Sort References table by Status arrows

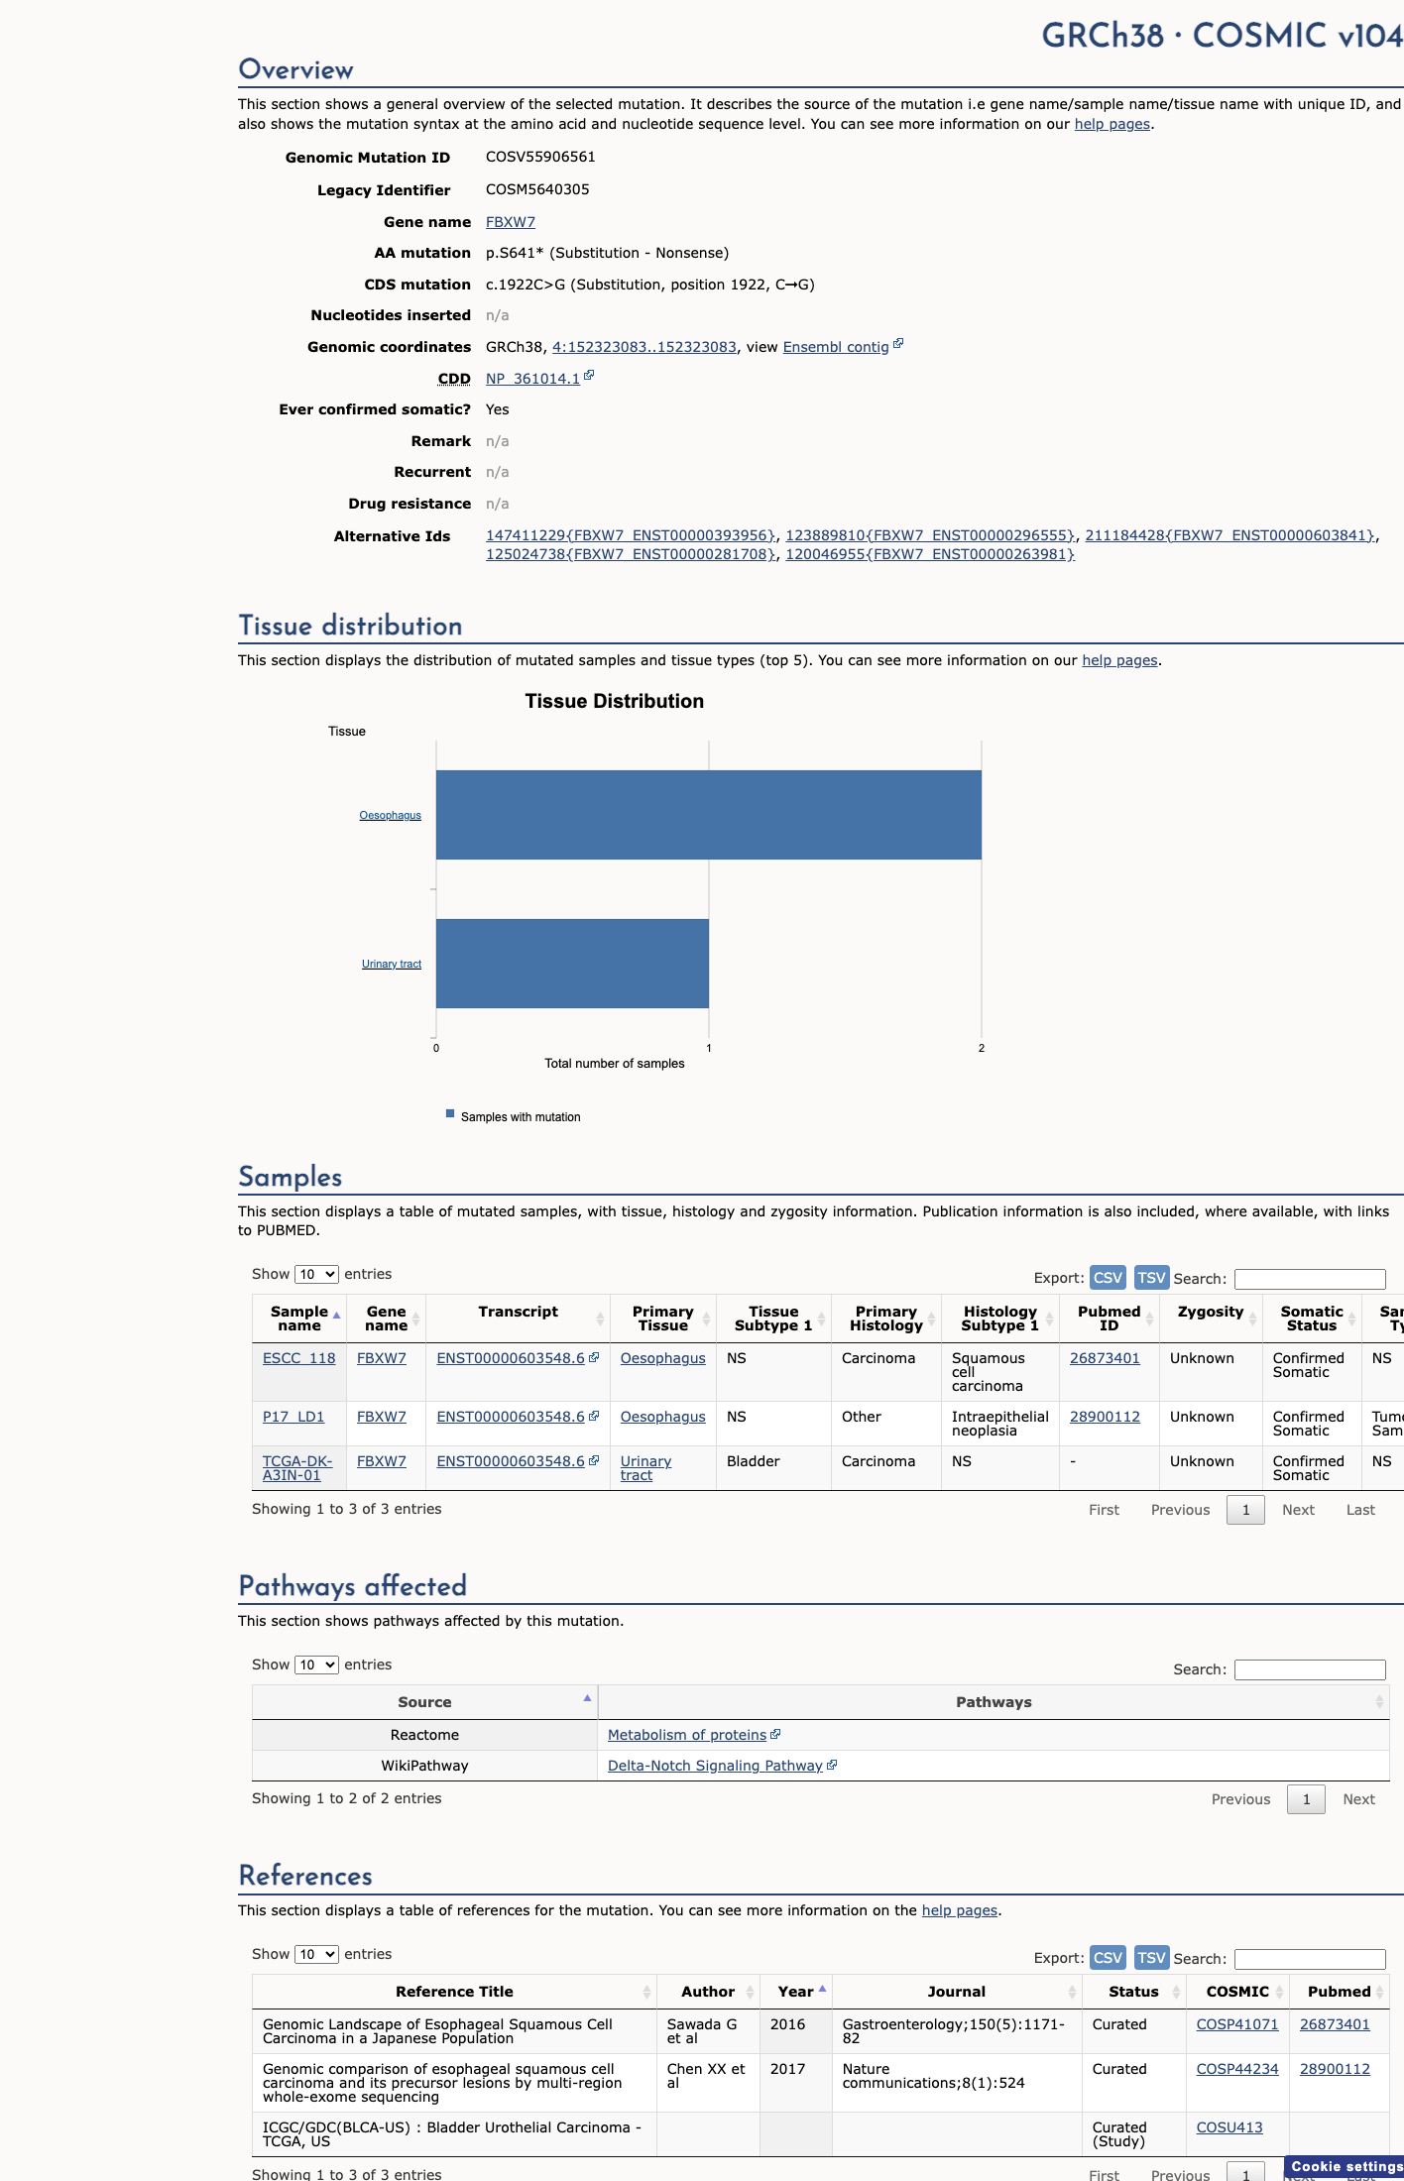pyautogui.click(x=1176, y=1992)
